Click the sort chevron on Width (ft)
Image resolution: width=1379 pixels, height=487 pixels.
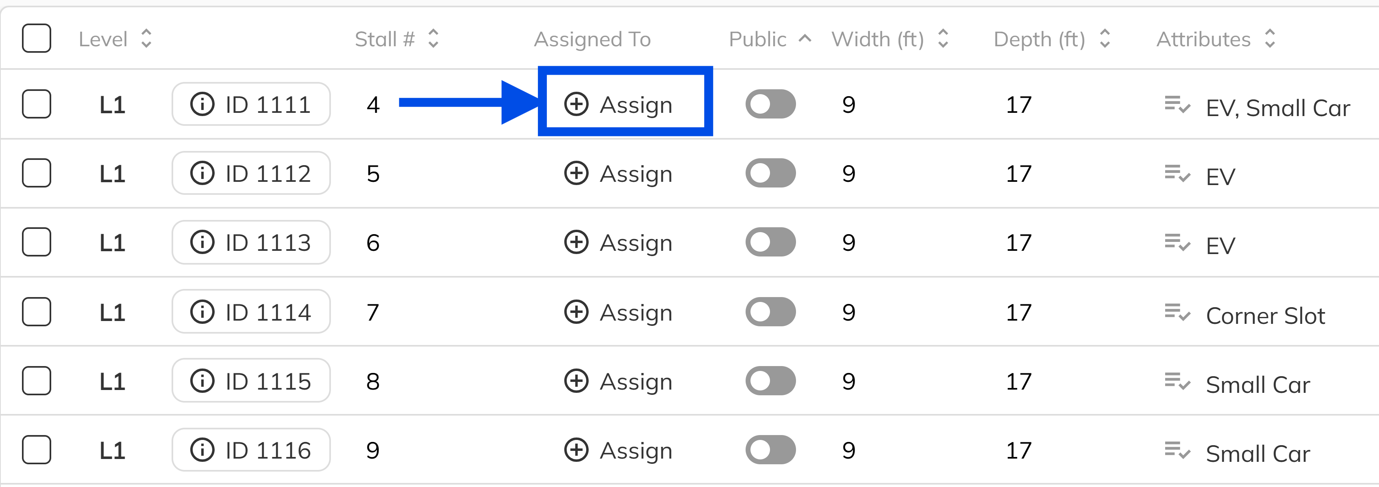click(943, 38)
